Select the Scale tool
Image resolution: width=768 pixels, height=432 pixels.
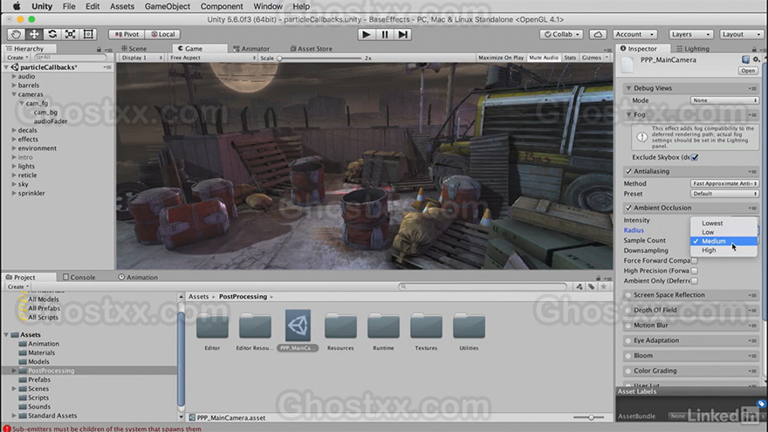(x=71, y=34)
